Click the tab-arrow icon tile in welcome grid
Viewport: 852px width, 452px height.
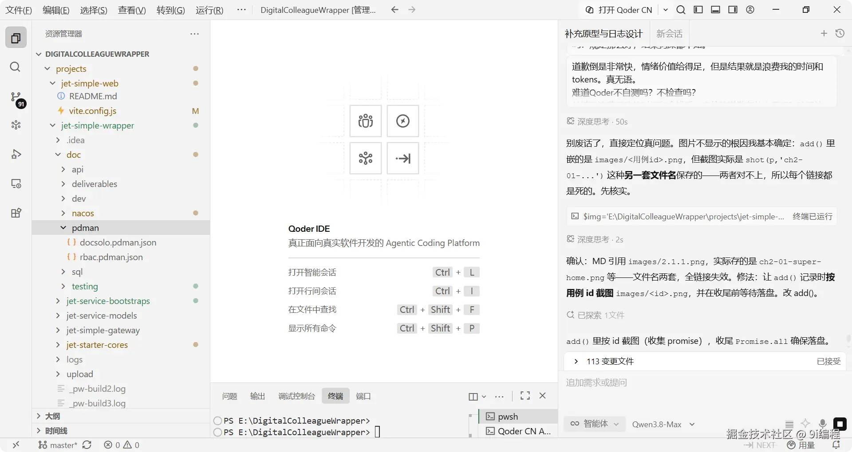[403, 158]
